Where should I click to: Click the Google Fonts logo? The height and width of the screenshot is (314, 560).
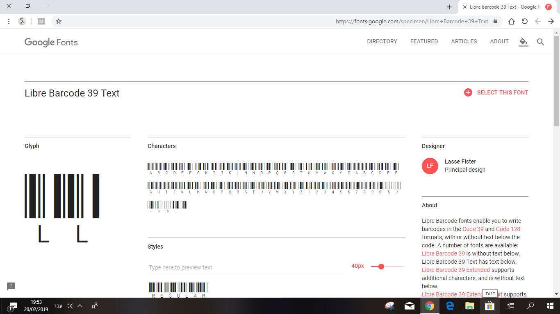51,42
